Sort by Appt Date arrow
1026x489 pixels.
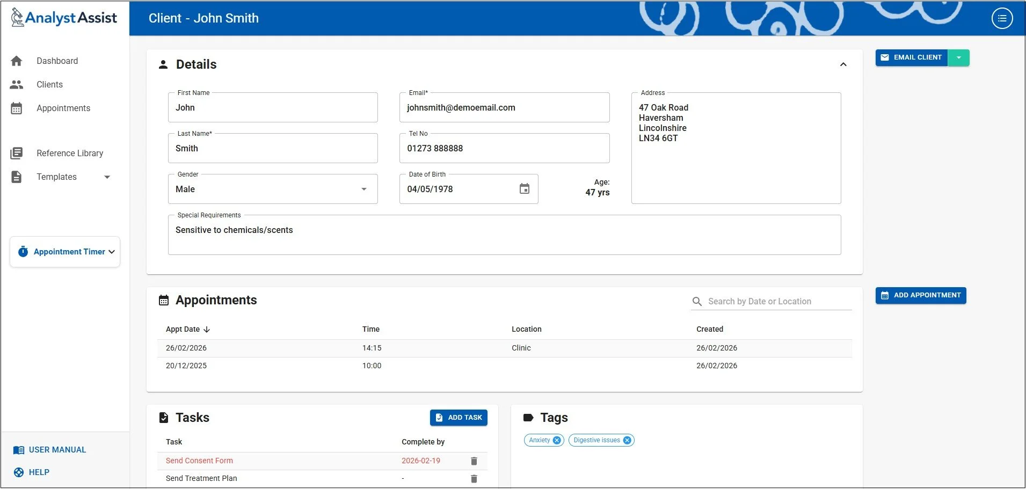pos(207,330)
